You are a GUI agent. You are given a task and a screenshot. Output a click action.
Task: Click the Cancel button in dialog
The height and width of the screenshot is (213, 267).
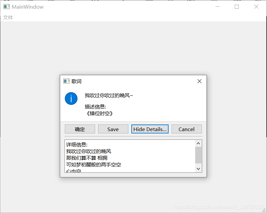pos(187,129)
